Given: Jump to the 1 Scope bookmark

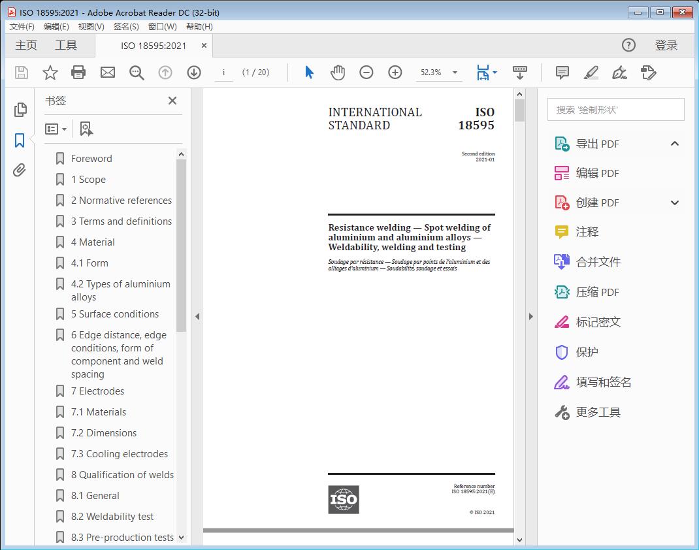Looking at the screenshot, I should tap(88, 180).
